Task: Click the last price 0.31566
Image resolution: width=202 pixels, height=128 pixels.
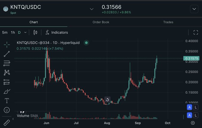Action: 112,7
